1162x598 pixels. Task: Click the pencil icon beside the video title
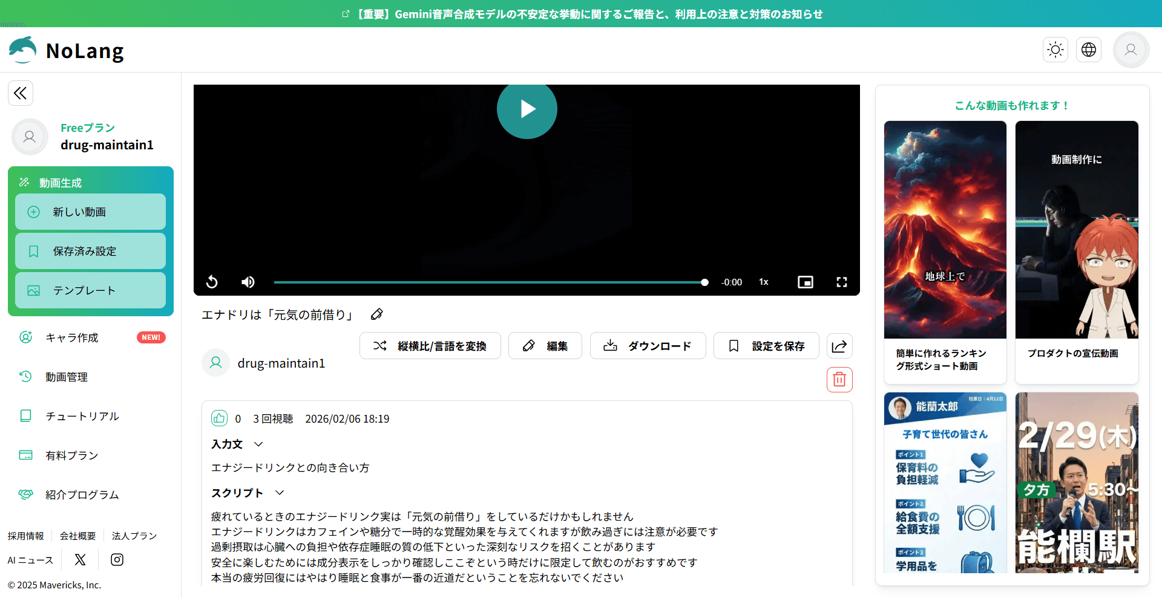click(376, 314)
